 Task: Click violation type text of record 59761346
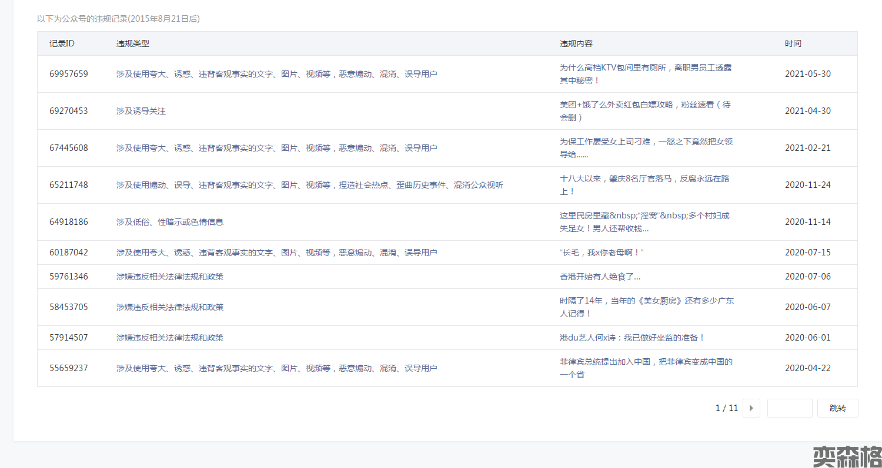point(170,277)
